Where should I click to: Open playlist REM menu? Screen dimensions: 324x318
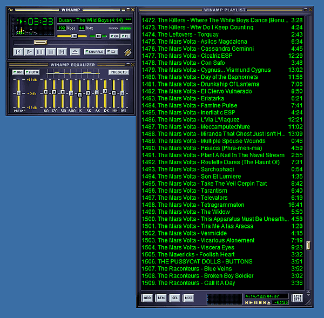[161, 297]
